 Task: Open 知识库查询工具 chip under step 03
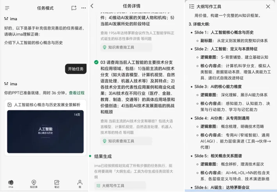[126, 141]
